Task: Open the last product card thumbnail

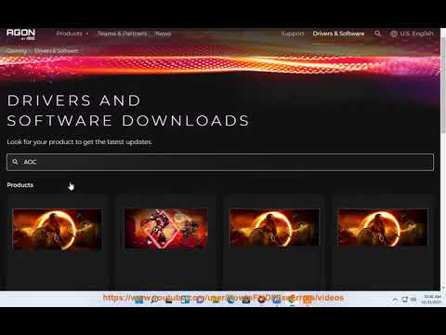Action: (383, 228)
